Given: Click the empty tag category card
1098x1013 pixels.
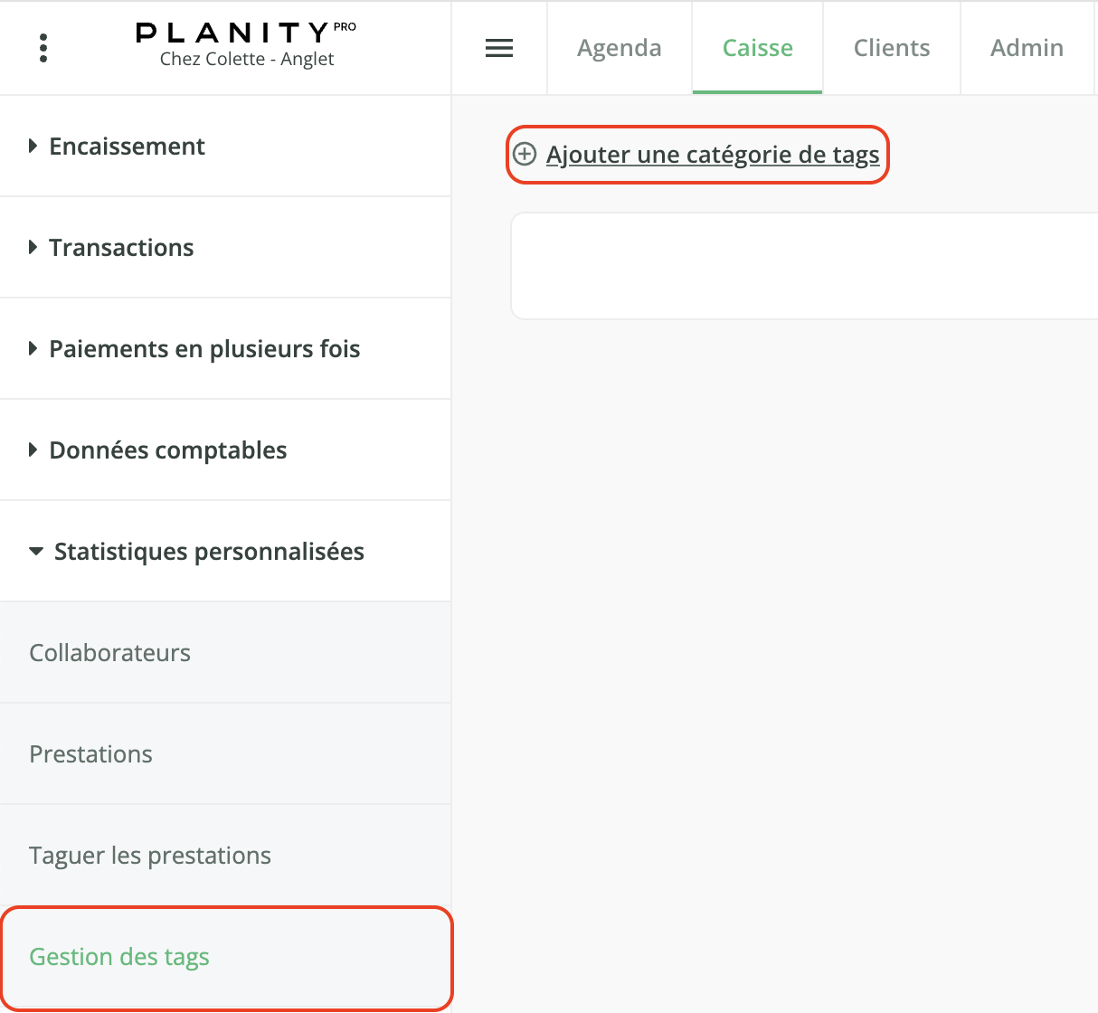Looking at the screenshot, I should [x=805, y=266].
